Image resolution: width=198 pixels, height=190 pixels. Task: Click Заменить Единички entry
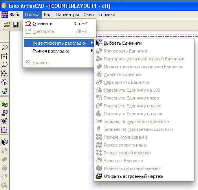[x=144, y=161]
